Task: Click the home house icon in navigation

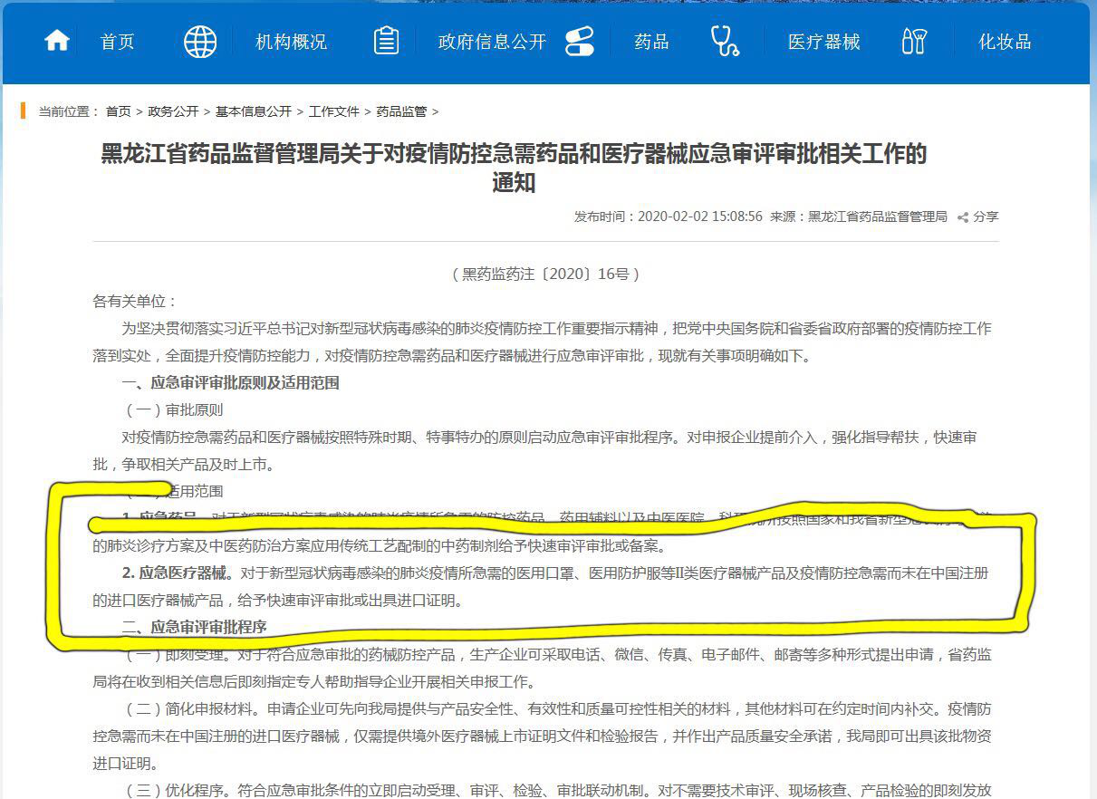Action: (57, 42)
